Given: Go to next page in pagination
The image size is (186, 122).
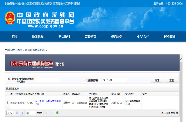Looking at the screenshot, I should [46, 113].
